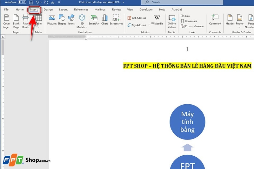Click the highlighted FPT SHOP heading text
254x169 pixels.
coord(187,66)
